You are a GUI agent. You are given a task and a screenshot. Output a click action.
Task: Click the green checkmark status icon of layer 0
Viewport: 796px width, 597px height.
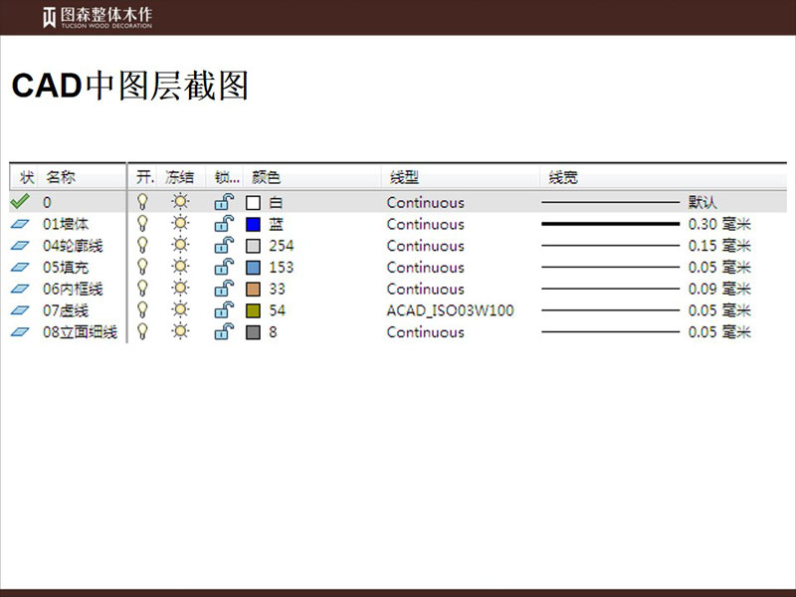pos(19,202)
